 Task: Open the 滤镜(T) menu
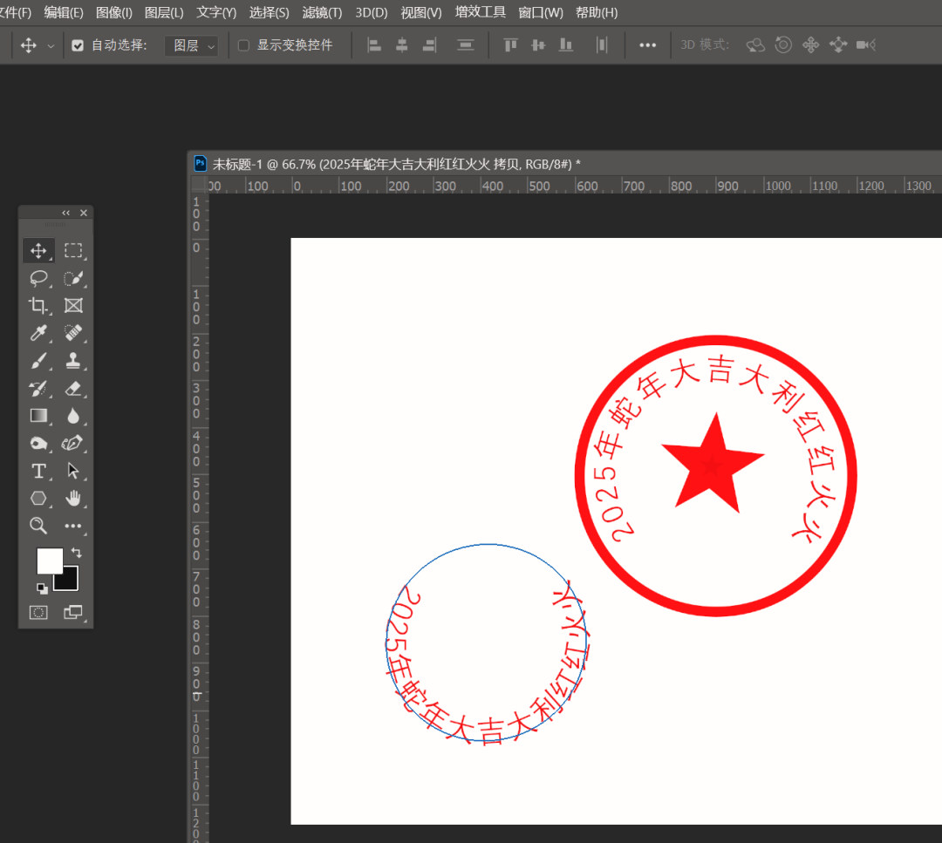pos(322,12)
